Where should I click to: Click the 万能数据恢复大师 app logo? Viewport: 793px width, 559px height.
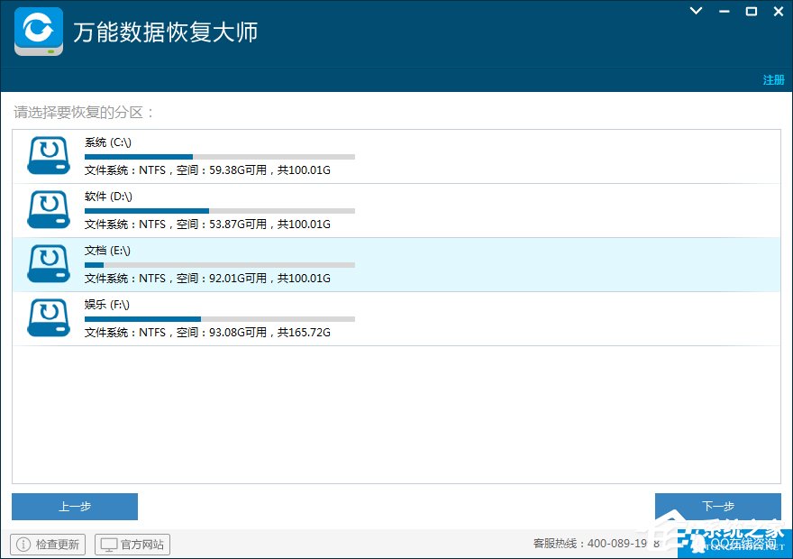pyautogui.click(x=39, y=32)
